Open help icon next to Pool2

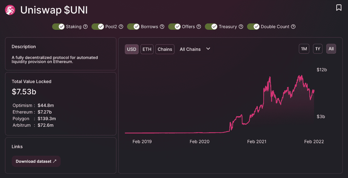point(121,27)
